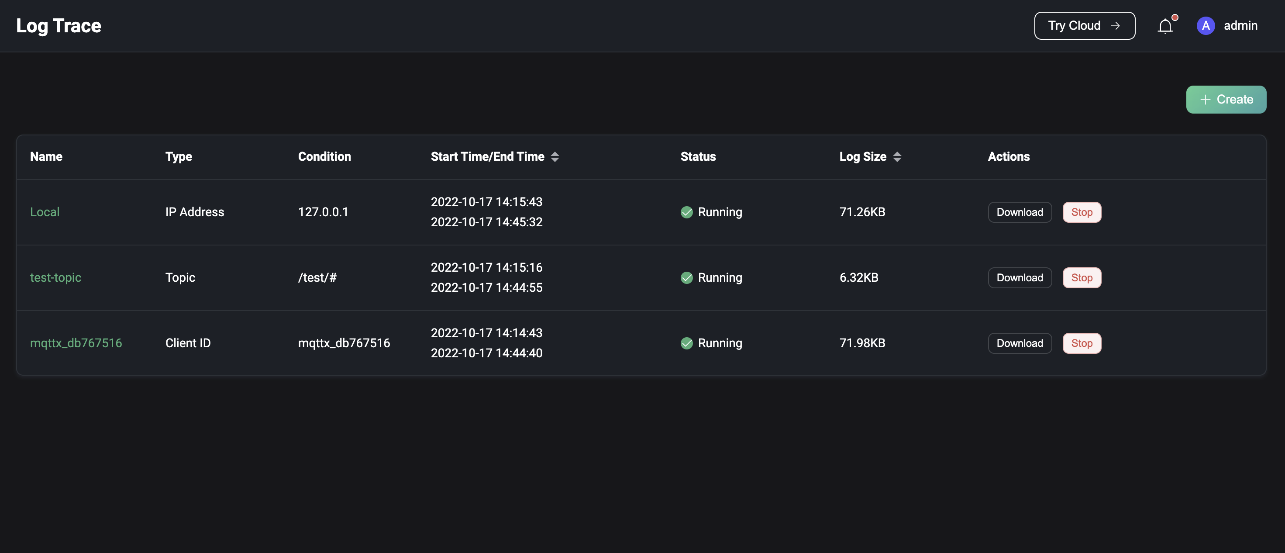Click the admin avatar icon
This screenshot has width=1285, height=553.
click(x=1205, y=25)
